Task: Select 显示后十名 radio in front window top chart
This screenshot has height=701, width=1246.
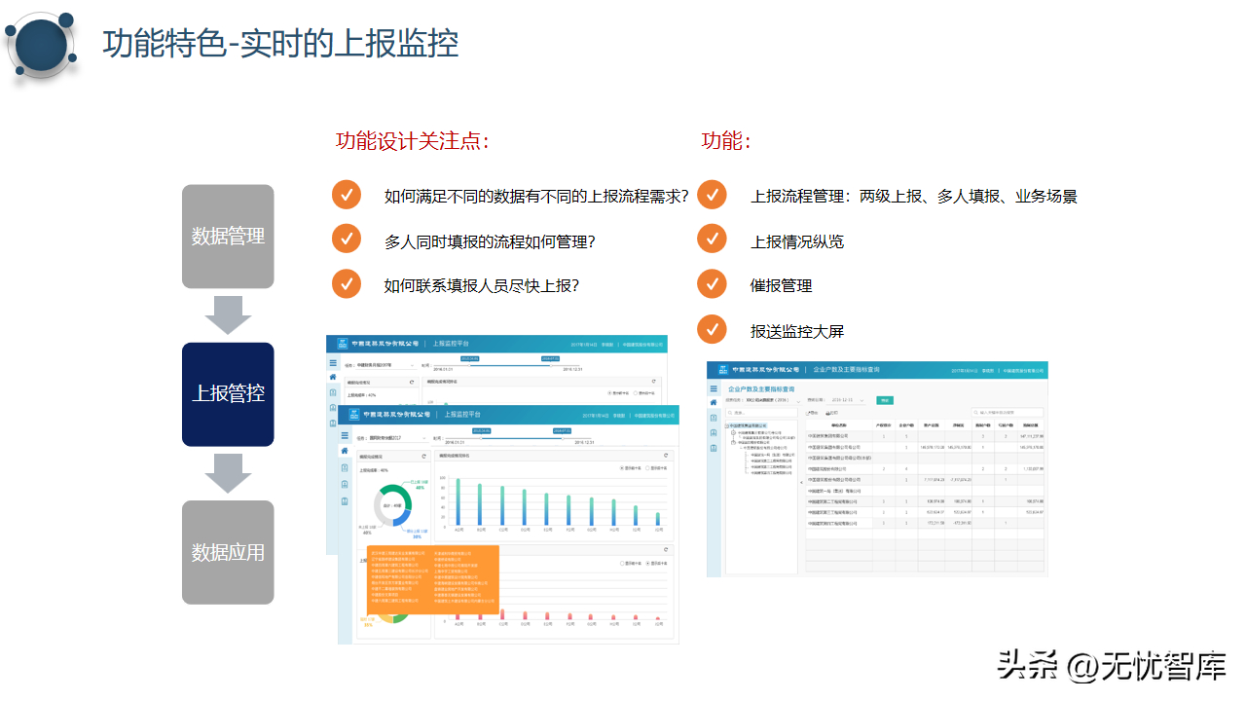Action: pos(647,467)
